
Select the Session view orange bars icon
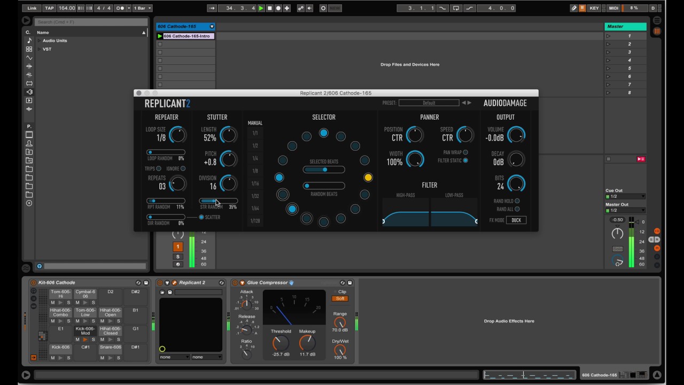click(x=657, y=31)
